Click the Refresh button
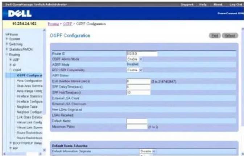Image resolution: width=244 pixels, height=156 pixels. [x=230, y=35]
